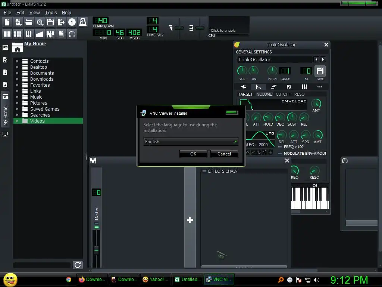Viewport: 382px width, 287px height.
Task: Go to next TripleOscillator preset
Action: click(x=323, y=59)
